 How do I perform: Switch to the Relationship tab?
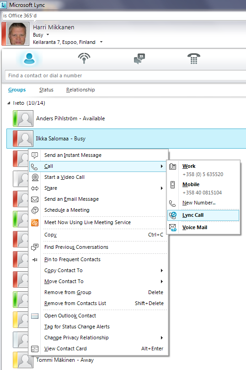click(x=80, y=90)
